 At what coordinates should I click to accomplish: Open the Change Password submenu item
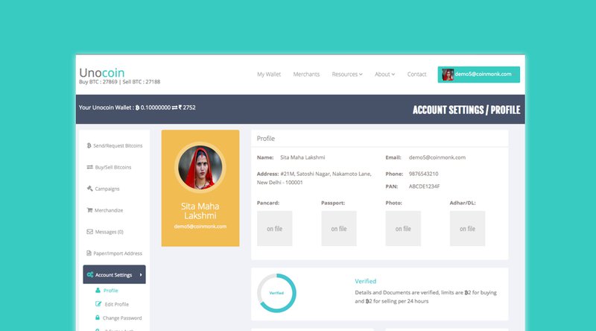[122, 318]
